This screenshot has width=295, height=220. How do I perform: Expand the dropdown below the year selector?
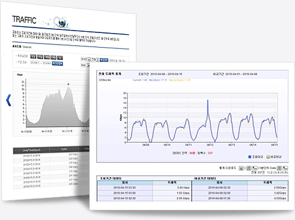pyautogui.click(x=85, y=65)
